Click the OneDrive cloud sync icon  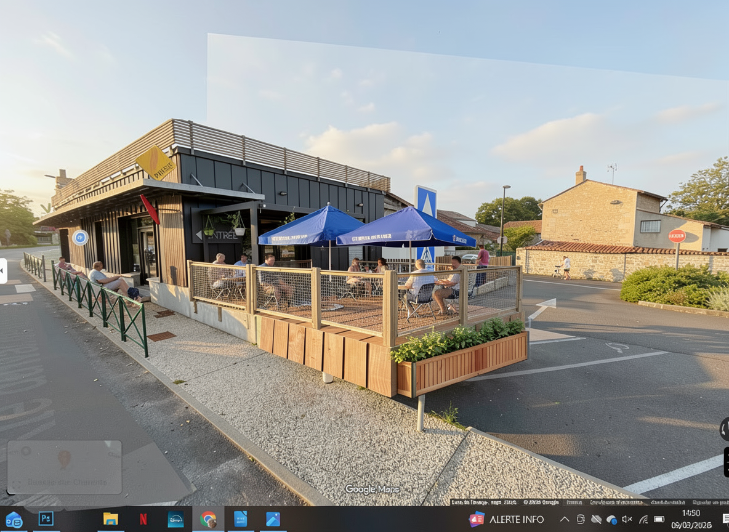pos(611,520)
